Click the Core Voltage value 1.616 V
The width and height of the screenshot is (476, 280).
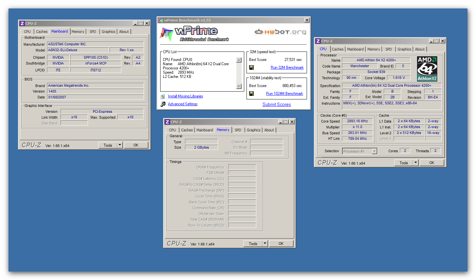pos(399,78)
